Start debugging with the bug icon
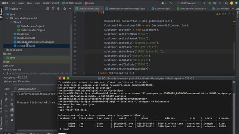Viewport: 239px width, 134px height. 209,3
